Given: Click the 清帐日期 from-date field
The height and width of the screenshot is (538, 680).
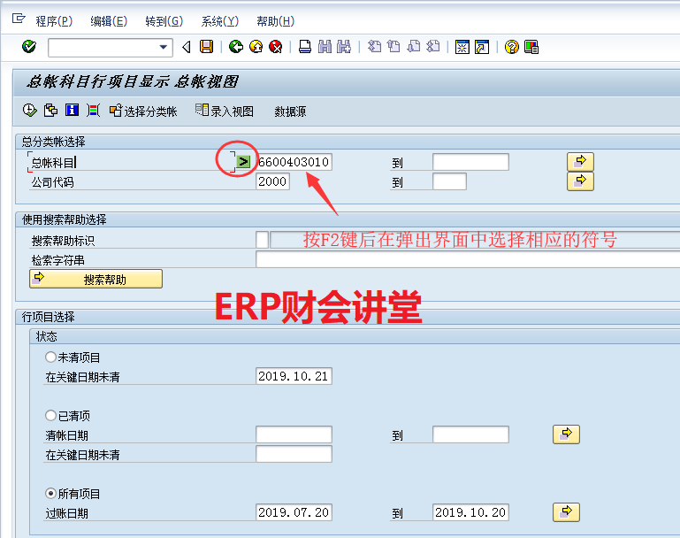Looking at the screenshot, I should [294, 434].
